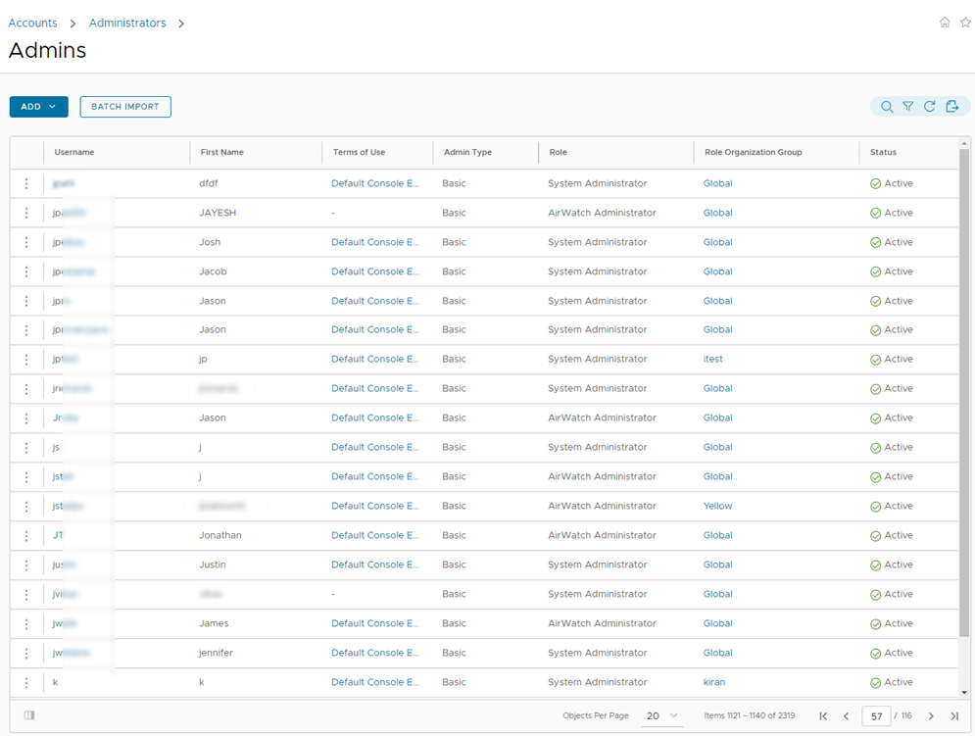The height and width of the screenshot is (736, 975).
Task: Click first name 'Jacob' cell
Action: pos(213,271)
